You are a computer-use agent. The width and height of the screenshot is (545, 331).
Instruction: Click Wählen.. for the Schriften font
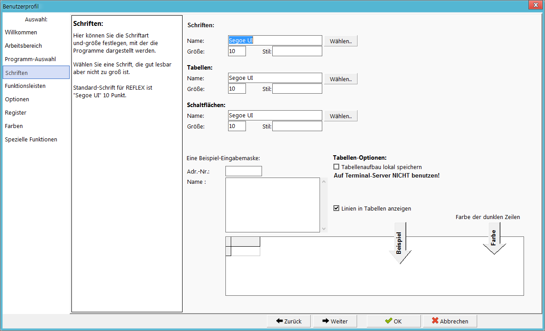pos(341,41)
